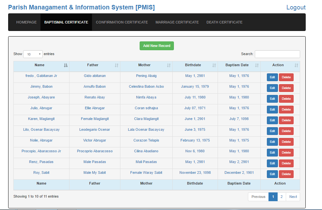Click the Add New Record button

pyautogui.click(x=157, y=46)
